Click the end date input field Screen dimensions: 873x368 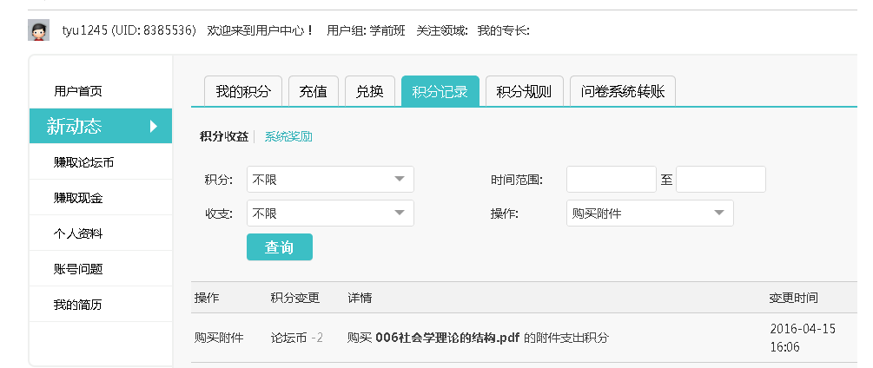[720, 180]
